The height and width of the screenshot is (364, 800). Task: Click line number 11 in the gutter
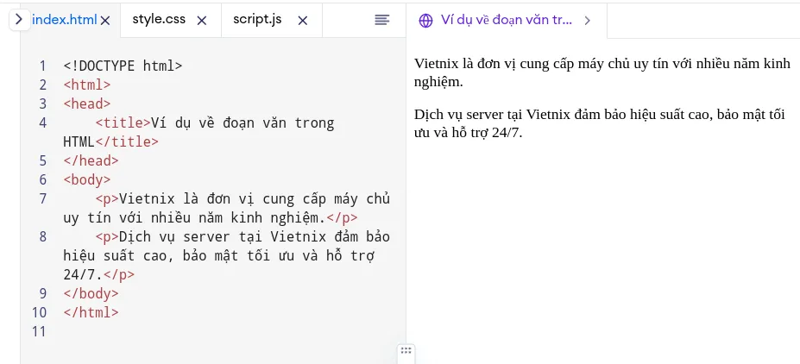pos(40,331)
